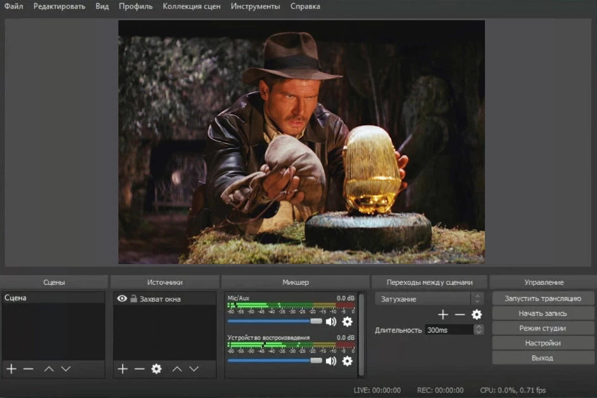
Task: Click the Выход button
Action: (543, 358)
